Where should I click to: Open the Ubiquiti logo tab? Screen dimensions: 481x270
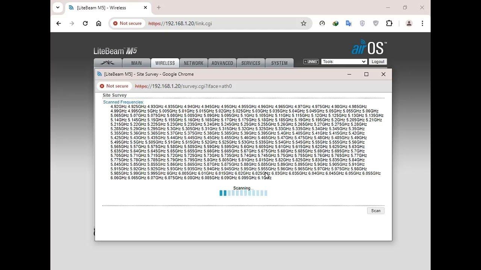pos(108,63)
